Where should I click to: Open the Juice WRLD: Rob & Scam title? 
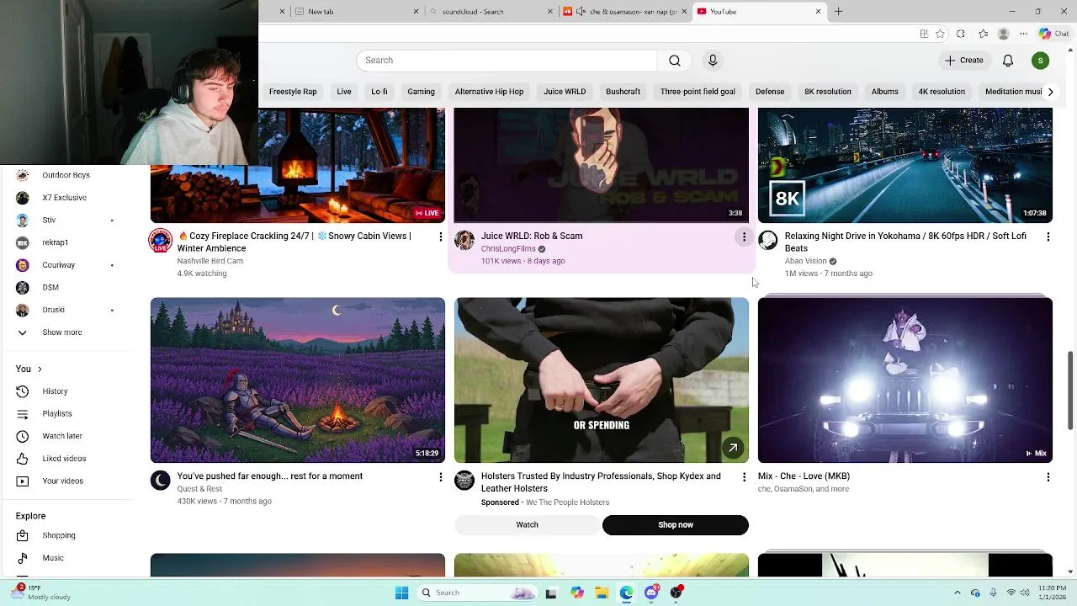(x=532, y=237)
